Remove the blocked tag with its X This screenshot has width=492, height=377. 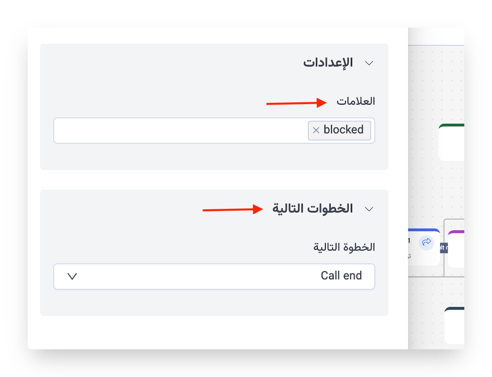(x=316, y=130)
